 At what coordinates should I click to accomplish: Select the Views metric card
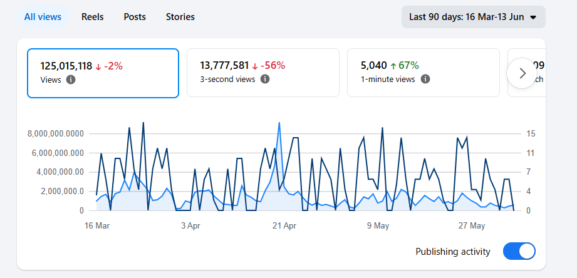click(x=103, y=73)
